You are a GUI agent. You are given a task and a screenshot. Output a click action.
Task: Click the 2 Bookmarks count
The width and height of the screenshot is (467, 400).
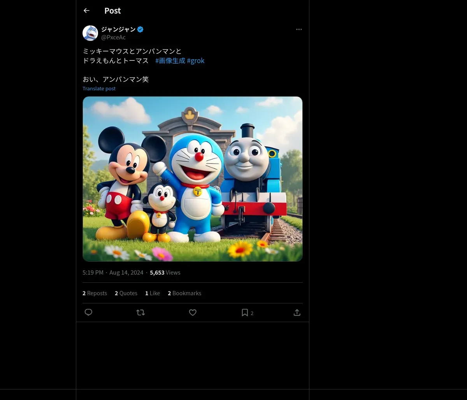[184, 293]
